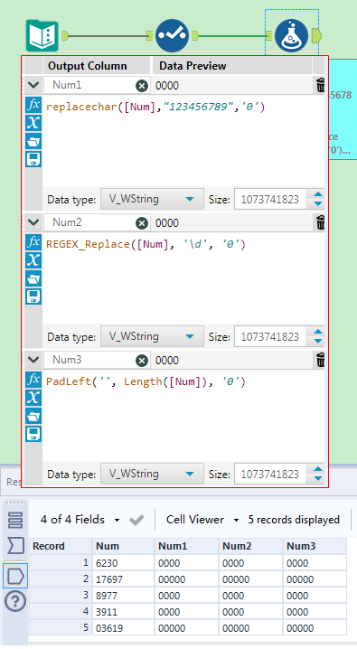Viewport: 357px width, 649px height.
Task: Delete the Num2 expression with trash icon
Action: pos(321,222)
